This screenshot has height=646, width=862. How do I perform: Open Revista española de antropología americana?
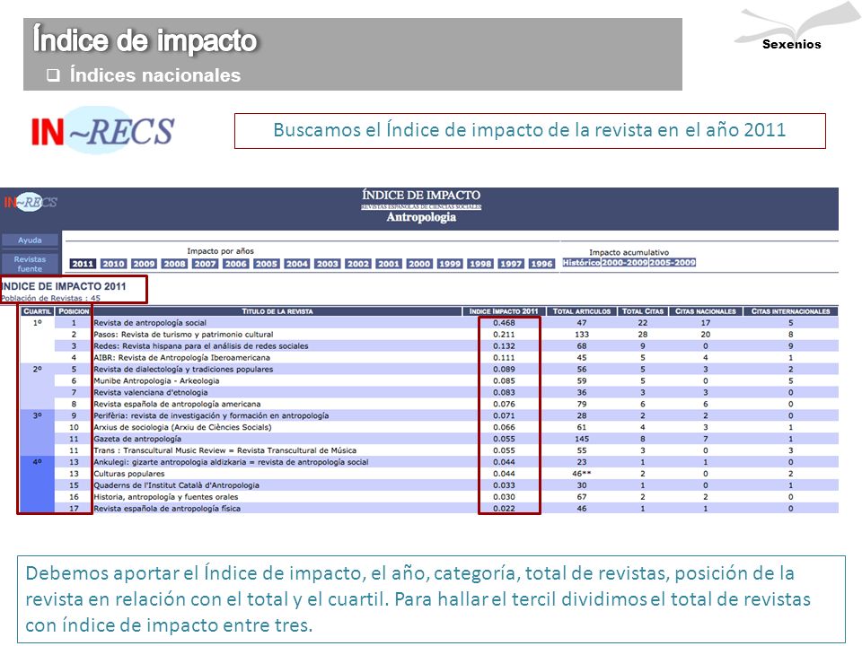point(177,404)
